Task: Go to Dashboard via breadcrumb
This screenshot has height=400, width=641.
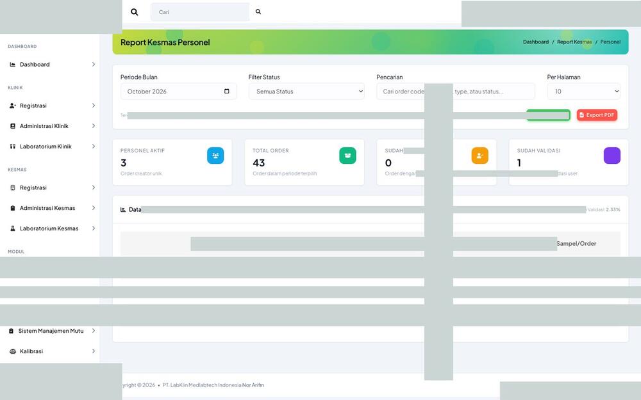Action: pos(535,42)
